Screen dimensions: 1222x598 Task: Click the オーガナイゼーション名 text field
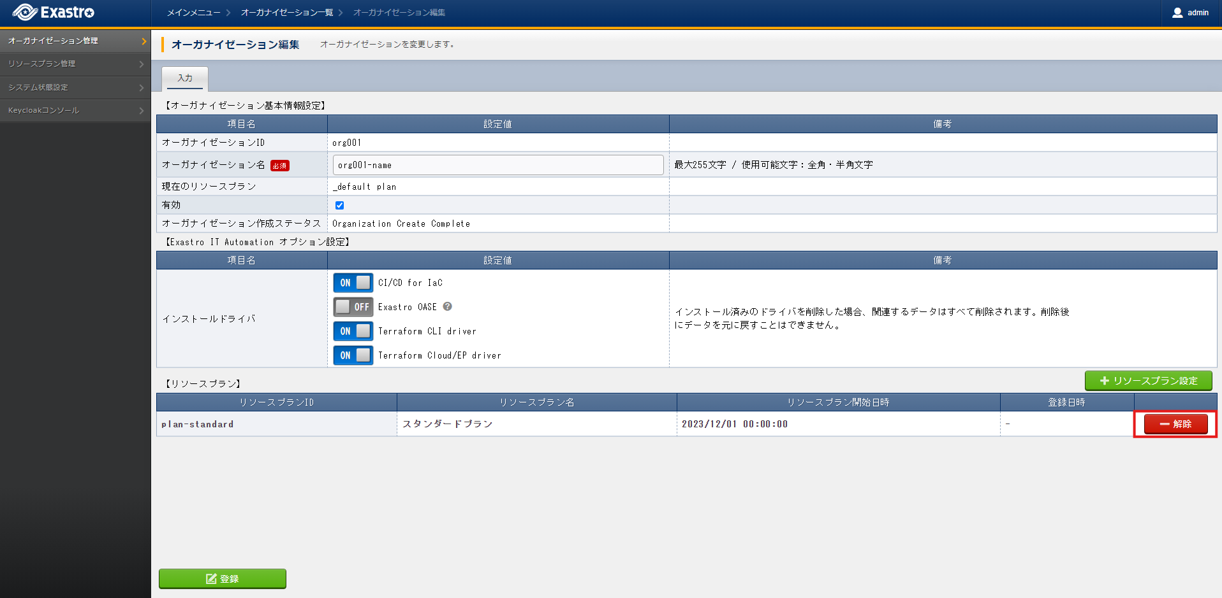[497, 165]
